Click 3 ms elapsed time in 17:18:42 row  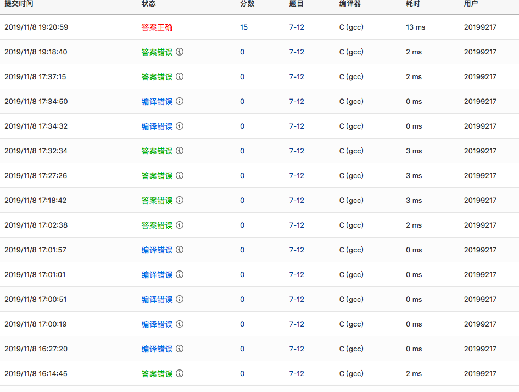(414, 201)
